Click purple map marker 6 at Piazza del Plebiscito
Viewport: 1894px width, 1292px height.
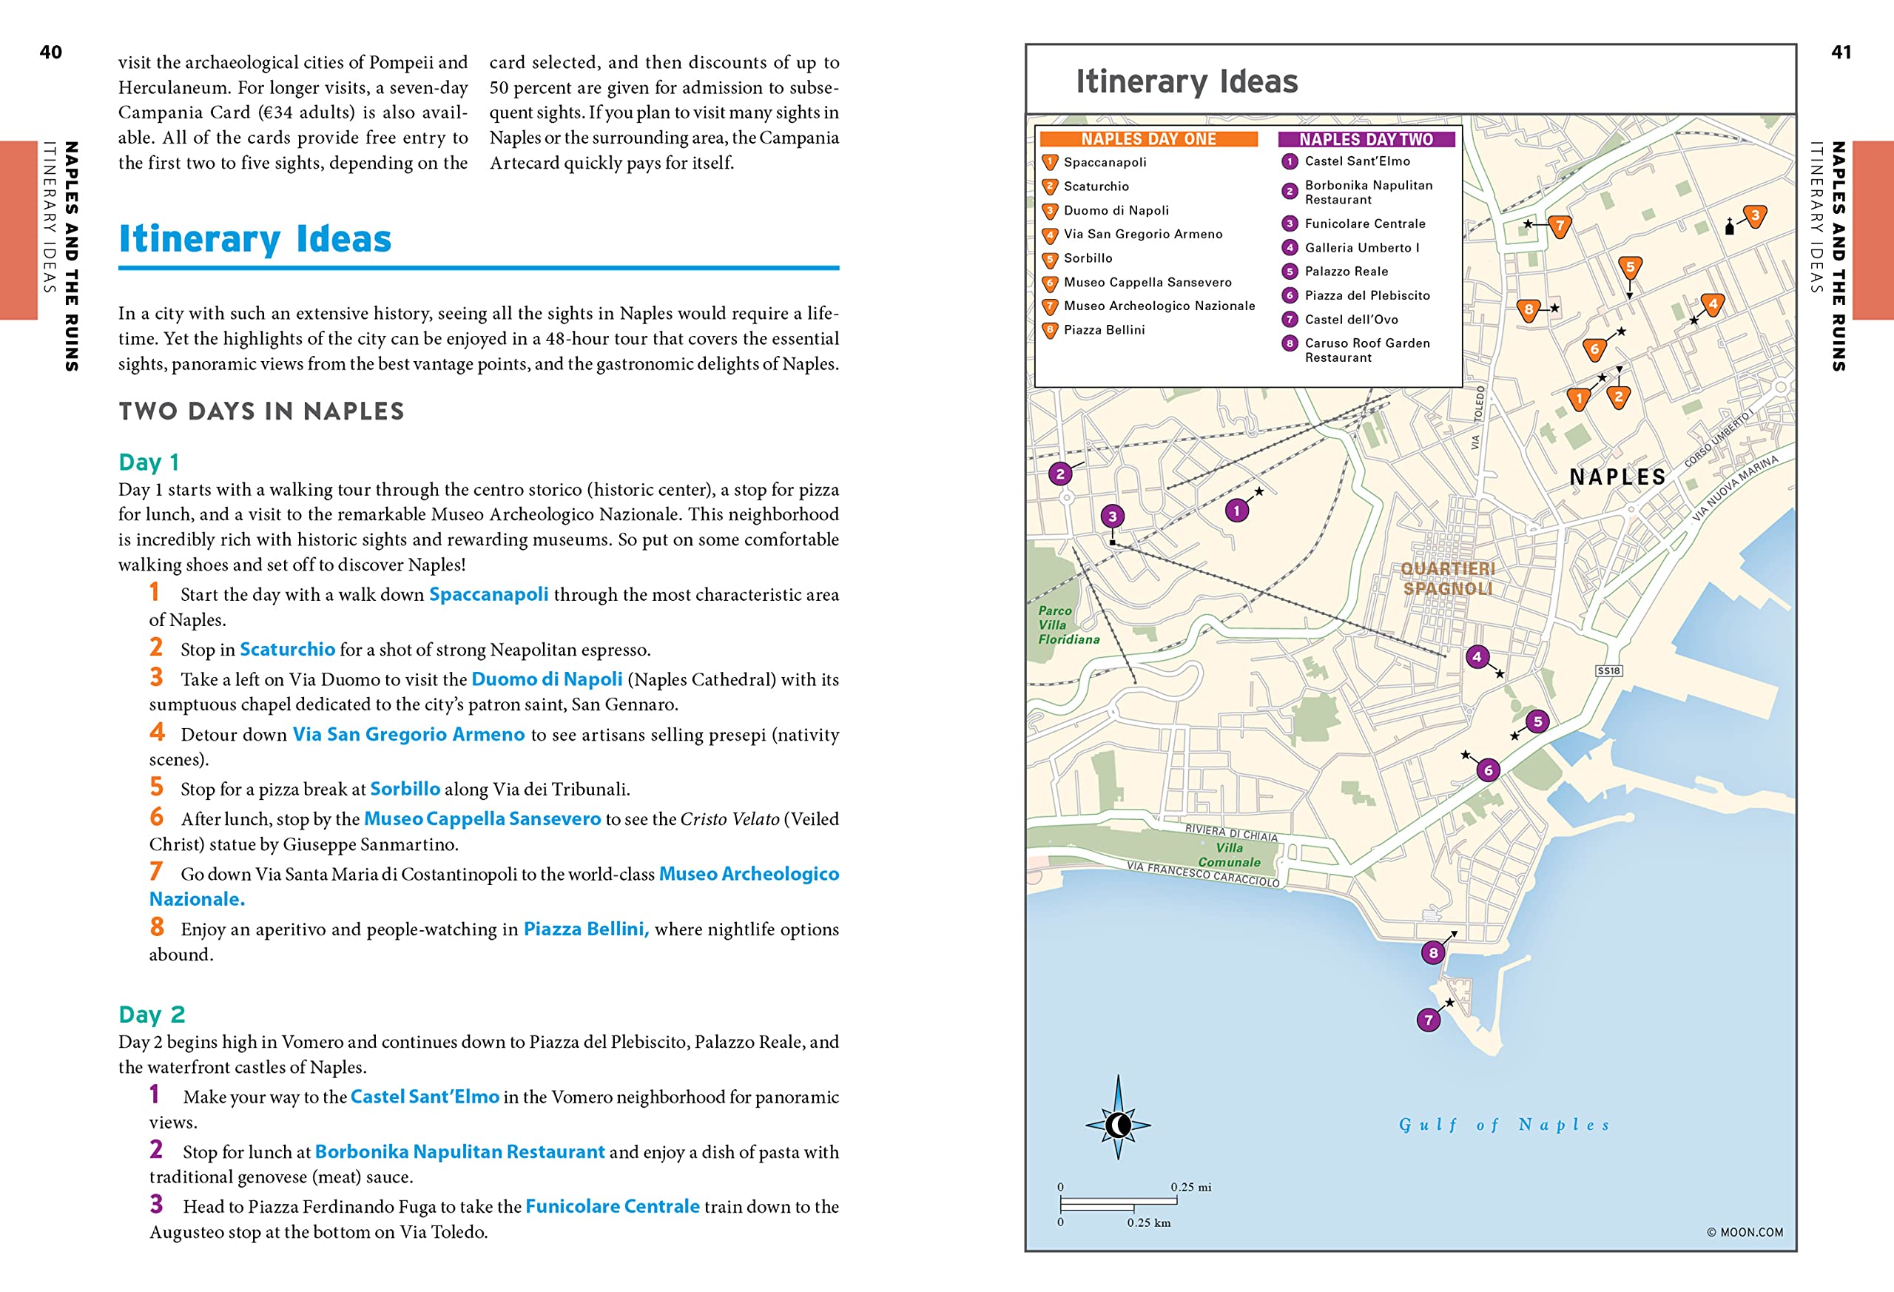tap(1488, 770)
